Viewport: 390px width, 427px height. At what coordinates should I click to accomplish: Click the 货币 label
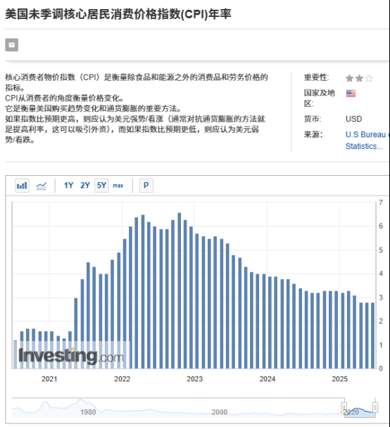click(x=313, y=119)
